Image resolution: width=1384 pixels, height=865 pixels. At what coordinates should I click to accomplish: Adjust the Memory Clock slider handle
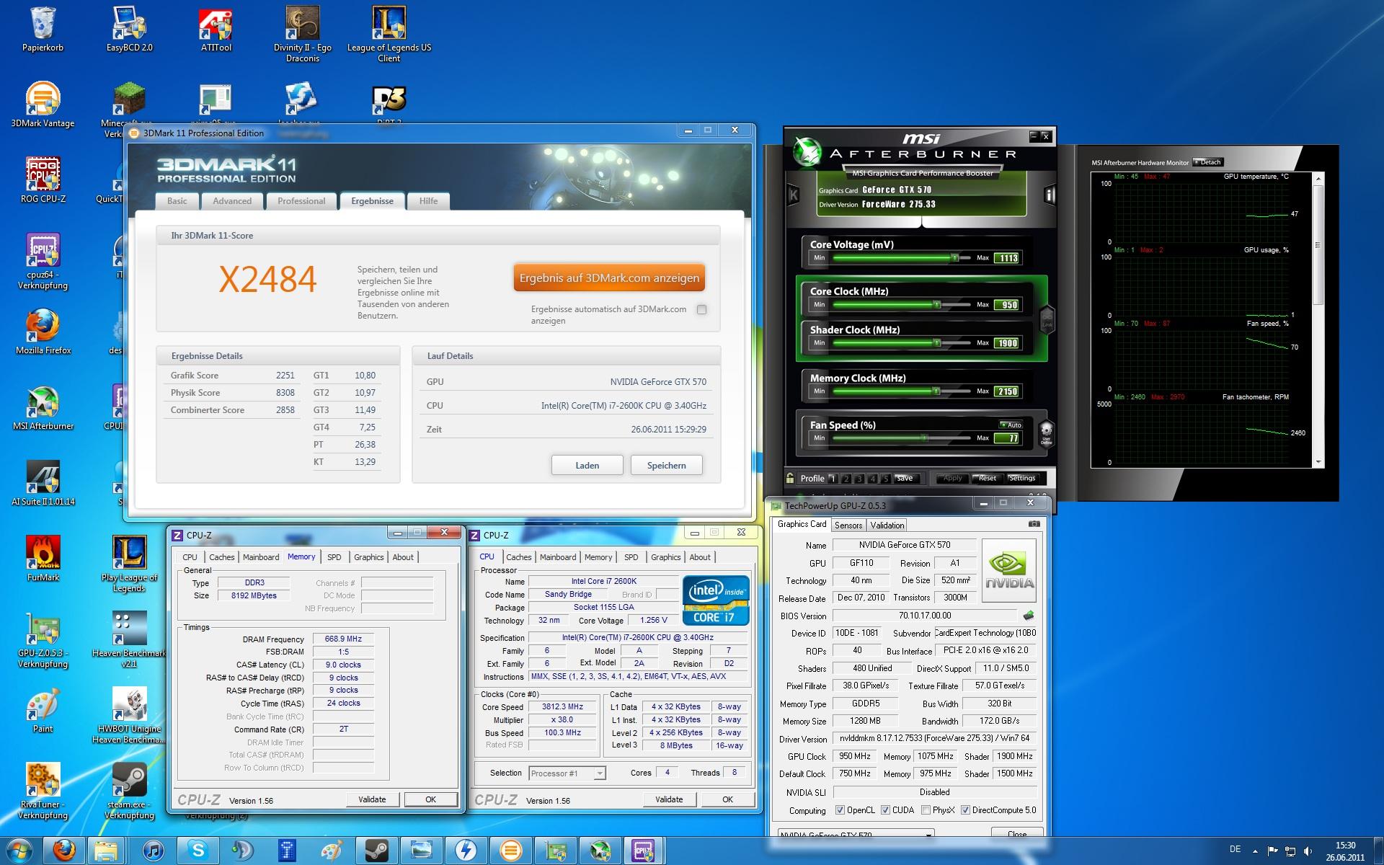pyautogui.click(x=936, y=391)
